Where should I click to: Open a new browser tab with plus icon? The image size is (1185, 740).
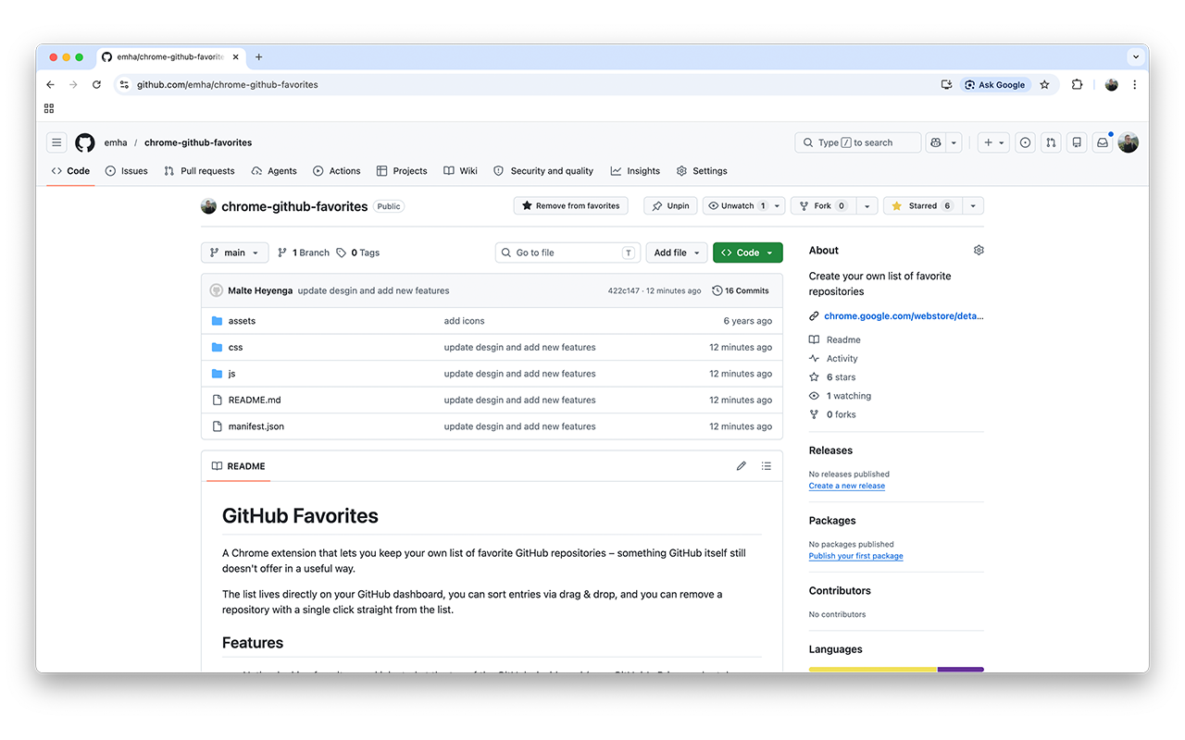point(258,57)
